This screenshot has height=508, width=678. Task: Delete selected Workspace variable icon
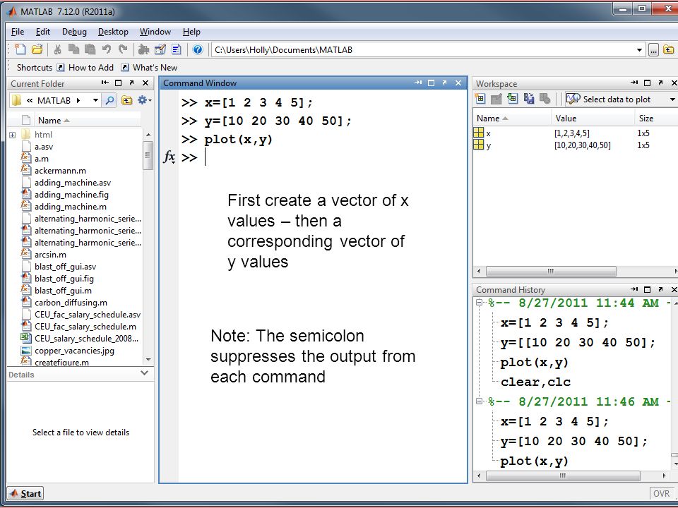pyautogui.click(x=545, y=99)
